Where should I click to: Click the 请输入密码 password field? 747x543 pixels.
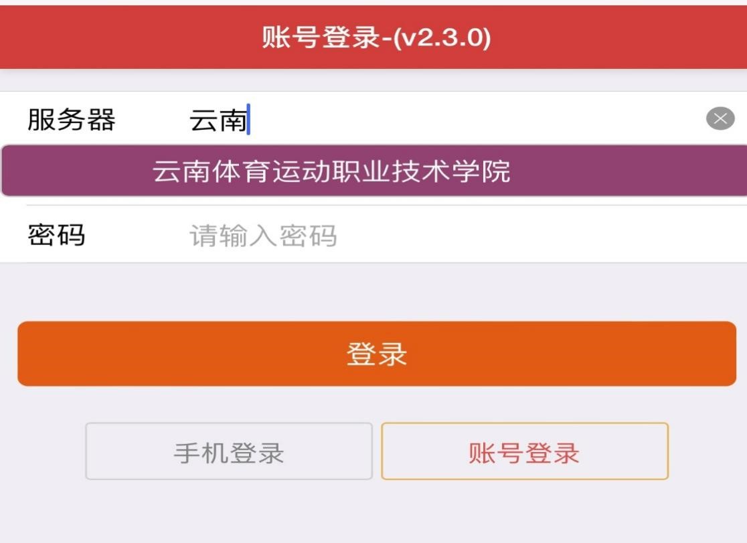pyautogui.click(x=263, y=236)
